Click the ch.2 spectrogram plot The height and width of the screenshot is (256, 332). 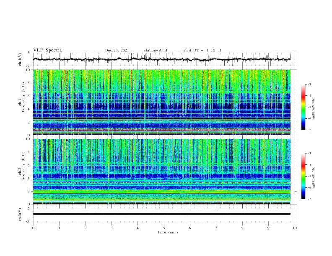tap(162, 172)
